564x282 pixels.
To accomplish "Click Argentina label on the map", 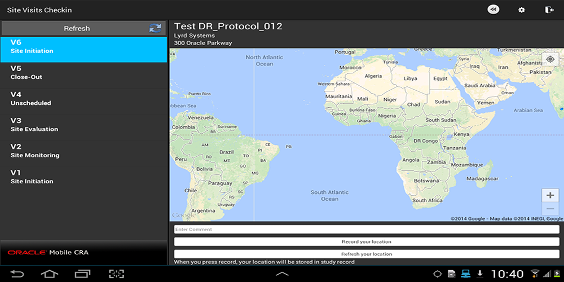I will (203, 210).
